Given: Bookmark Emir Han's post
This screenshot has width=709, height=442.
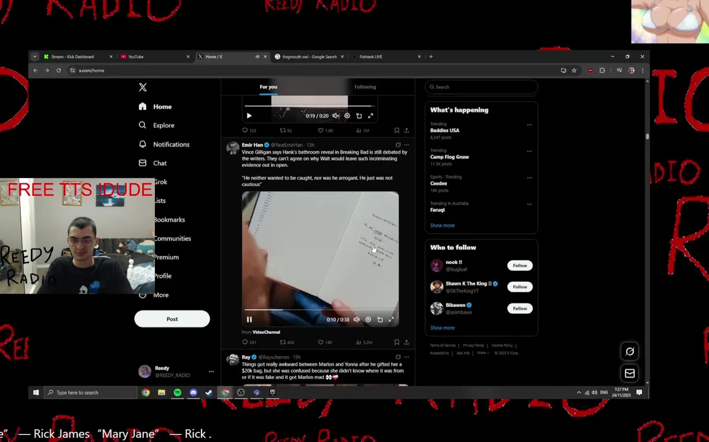Looking at the screenshot, I should 396,342.
